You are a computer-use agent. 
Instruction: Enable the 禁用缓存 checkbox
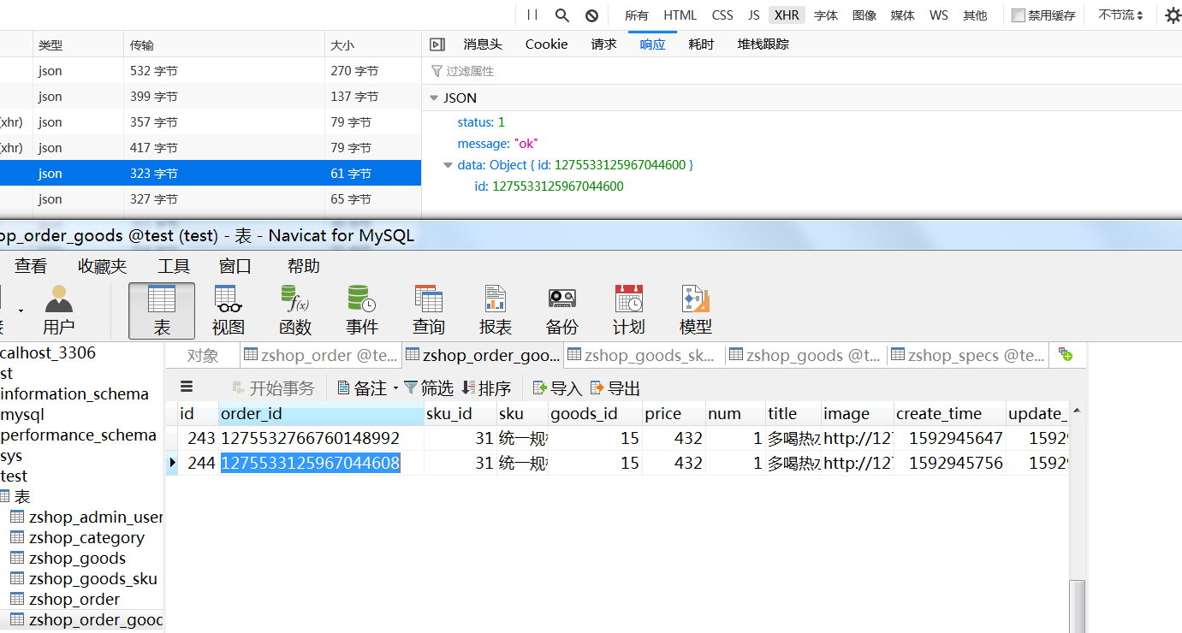coord(1018,15)
